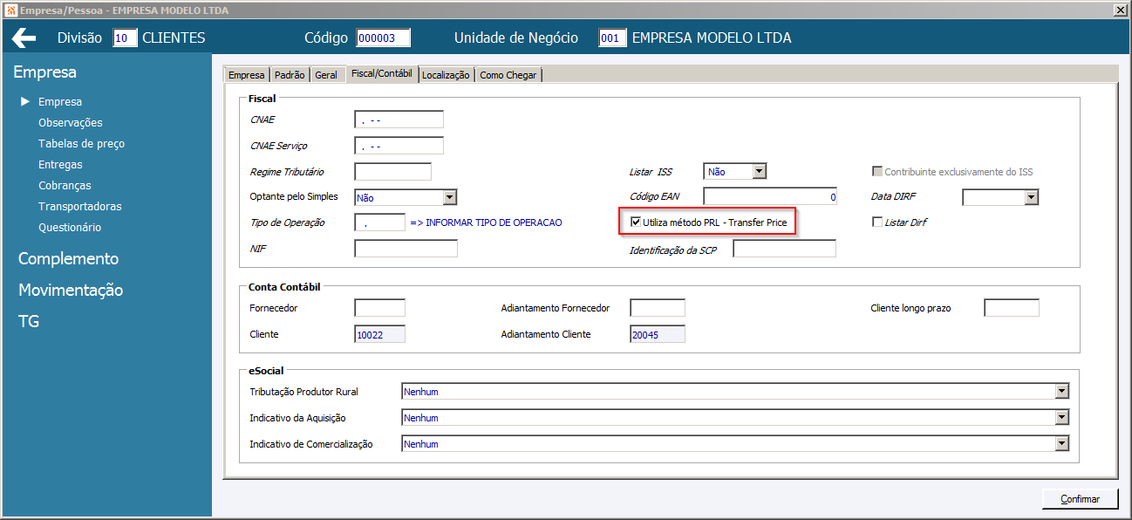
Task: Click the Confirmar button
Action: point(1081,499)
